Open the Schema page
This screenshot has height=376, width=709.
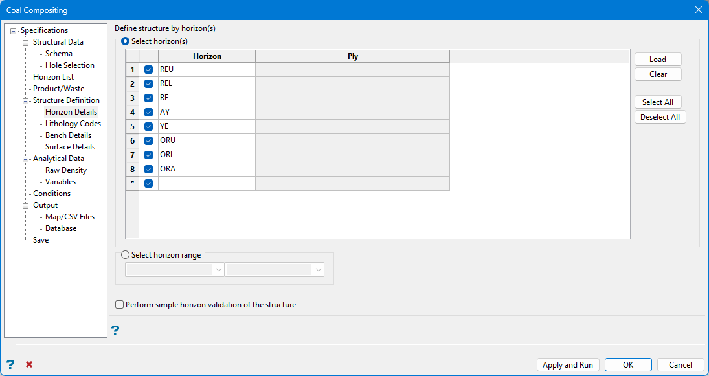59,54
